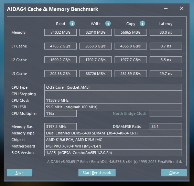Image resolution: width=194 pixels, height=186 pixels.
Task: Select the Memory Latency value 80.0 ns
Action: click(166, 32)
